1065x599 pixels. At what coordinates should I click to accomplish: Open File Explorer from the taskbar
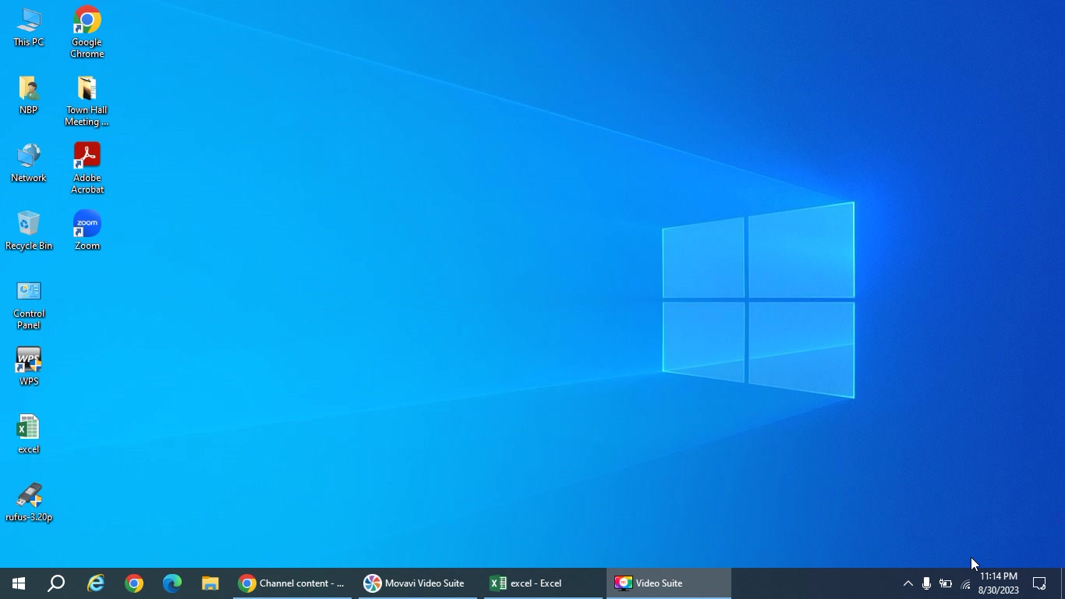[x=210, y=583]
